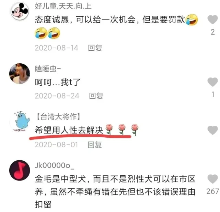Open username 好儿童.天天.向.上
The width and height of the screenshot is (220, 212).
pyautogui.click(x=63, y=6)
